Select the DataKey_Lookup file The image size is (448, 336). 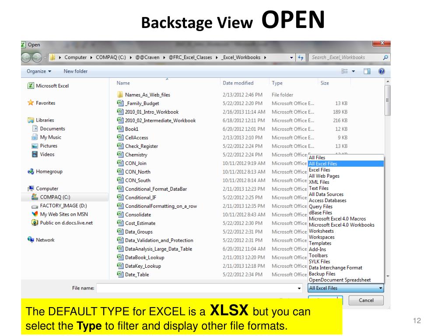pos(143,266)
